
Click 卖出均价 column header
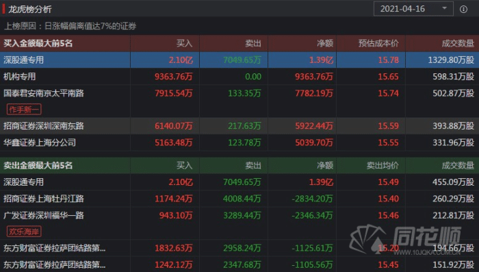(383, 166)
